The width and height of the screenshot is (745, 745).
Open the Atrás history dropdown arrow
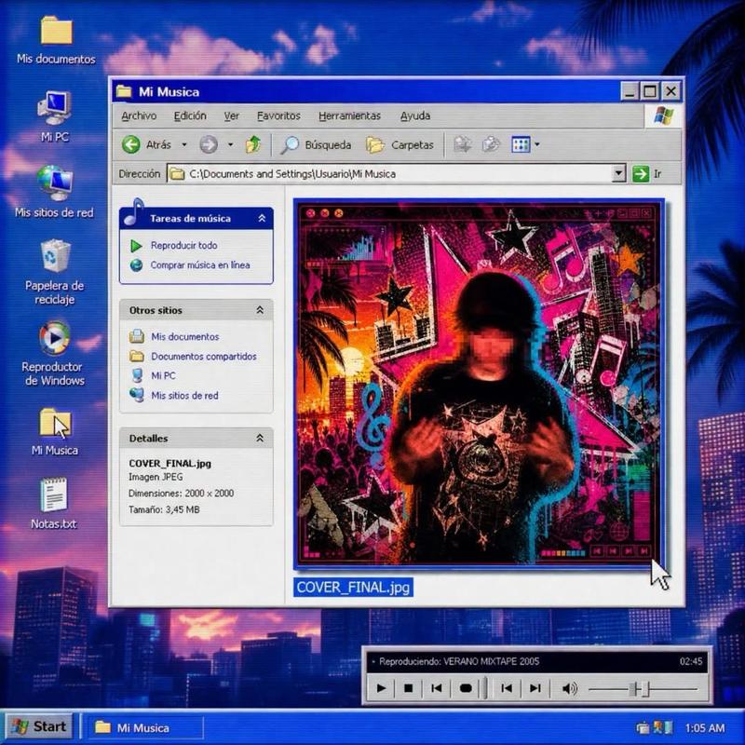tap(184, 144)
